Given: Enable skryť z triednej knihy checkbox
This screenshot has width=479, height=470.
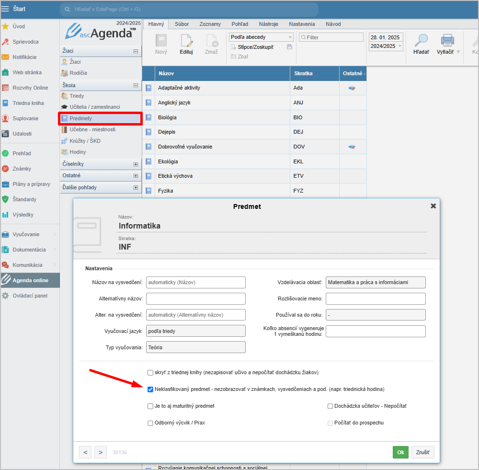Looking at the screenshot, I should [x=150, y=372].
